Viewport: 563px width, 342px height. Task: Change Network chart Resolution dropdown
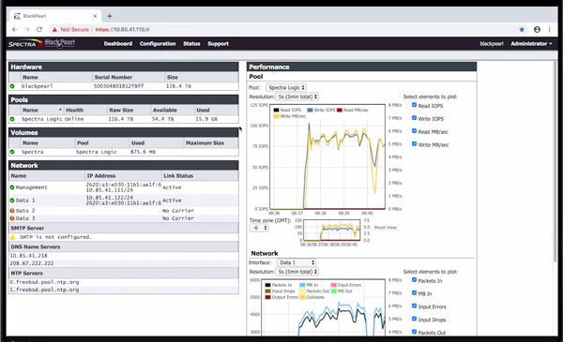(x=297, y=272)
